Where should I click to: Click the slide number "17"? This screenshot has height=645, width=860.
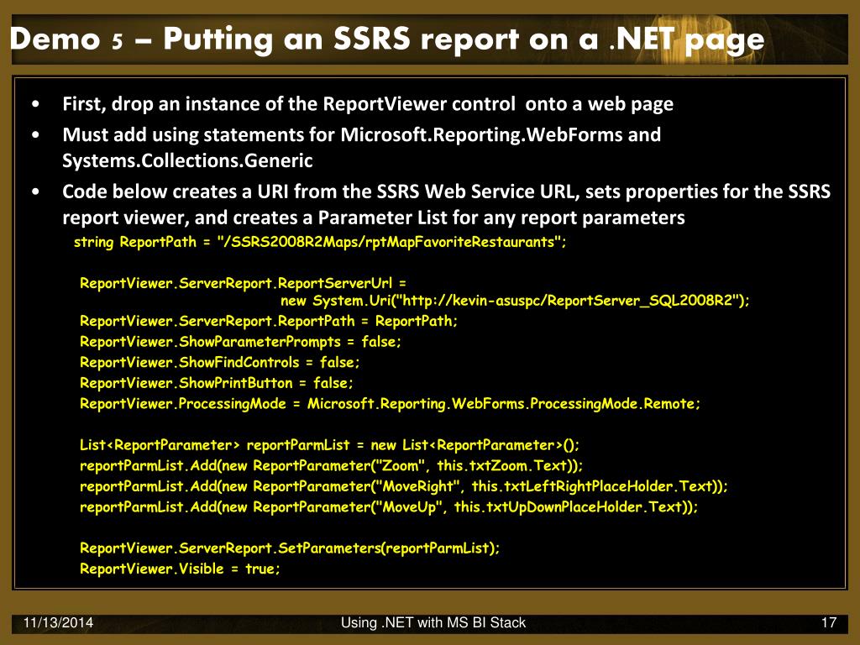pyautogui.click(x=829, y=623)
